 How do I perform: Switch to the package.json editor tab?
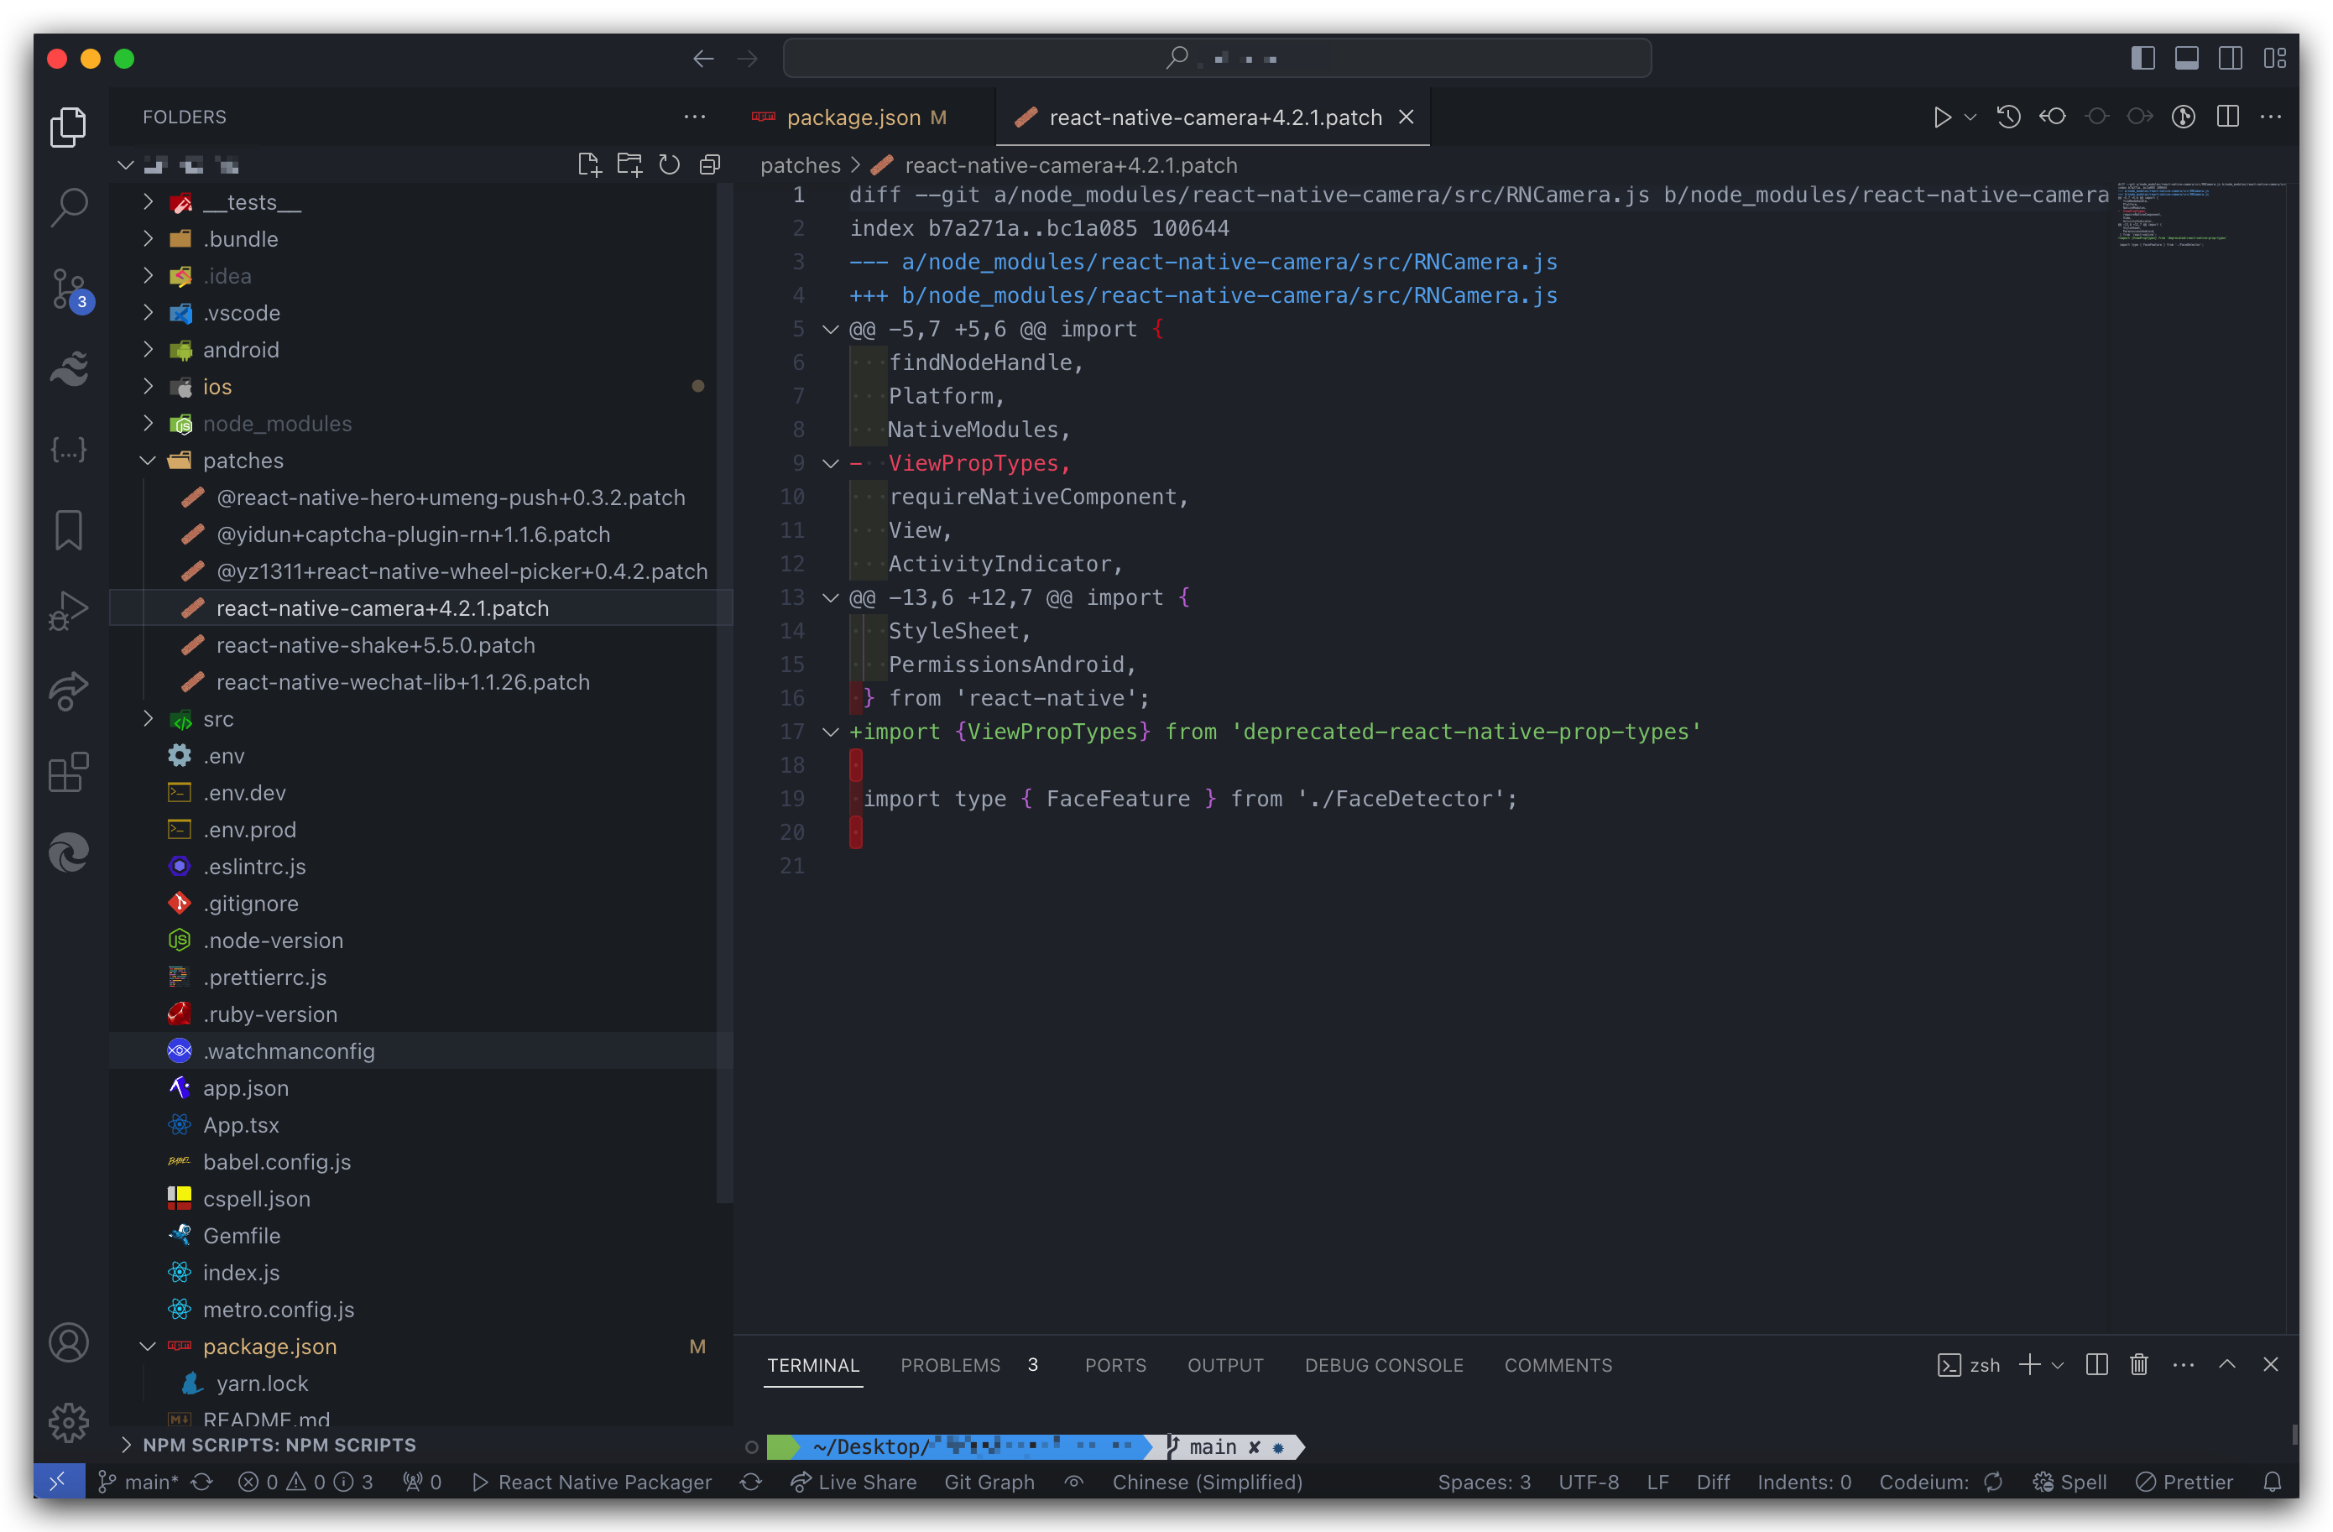852,117
